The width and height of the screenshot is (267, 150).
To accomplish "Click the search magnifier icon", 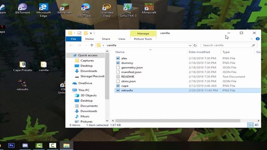I will point(253,45).
